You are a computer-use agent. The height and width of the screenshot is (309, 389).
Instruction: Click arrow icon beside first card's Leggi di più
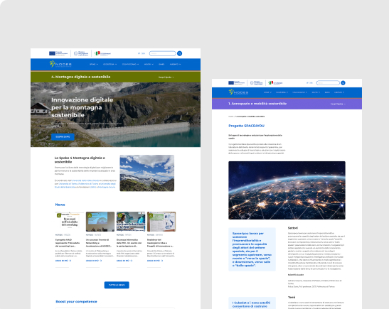point(70,261)
